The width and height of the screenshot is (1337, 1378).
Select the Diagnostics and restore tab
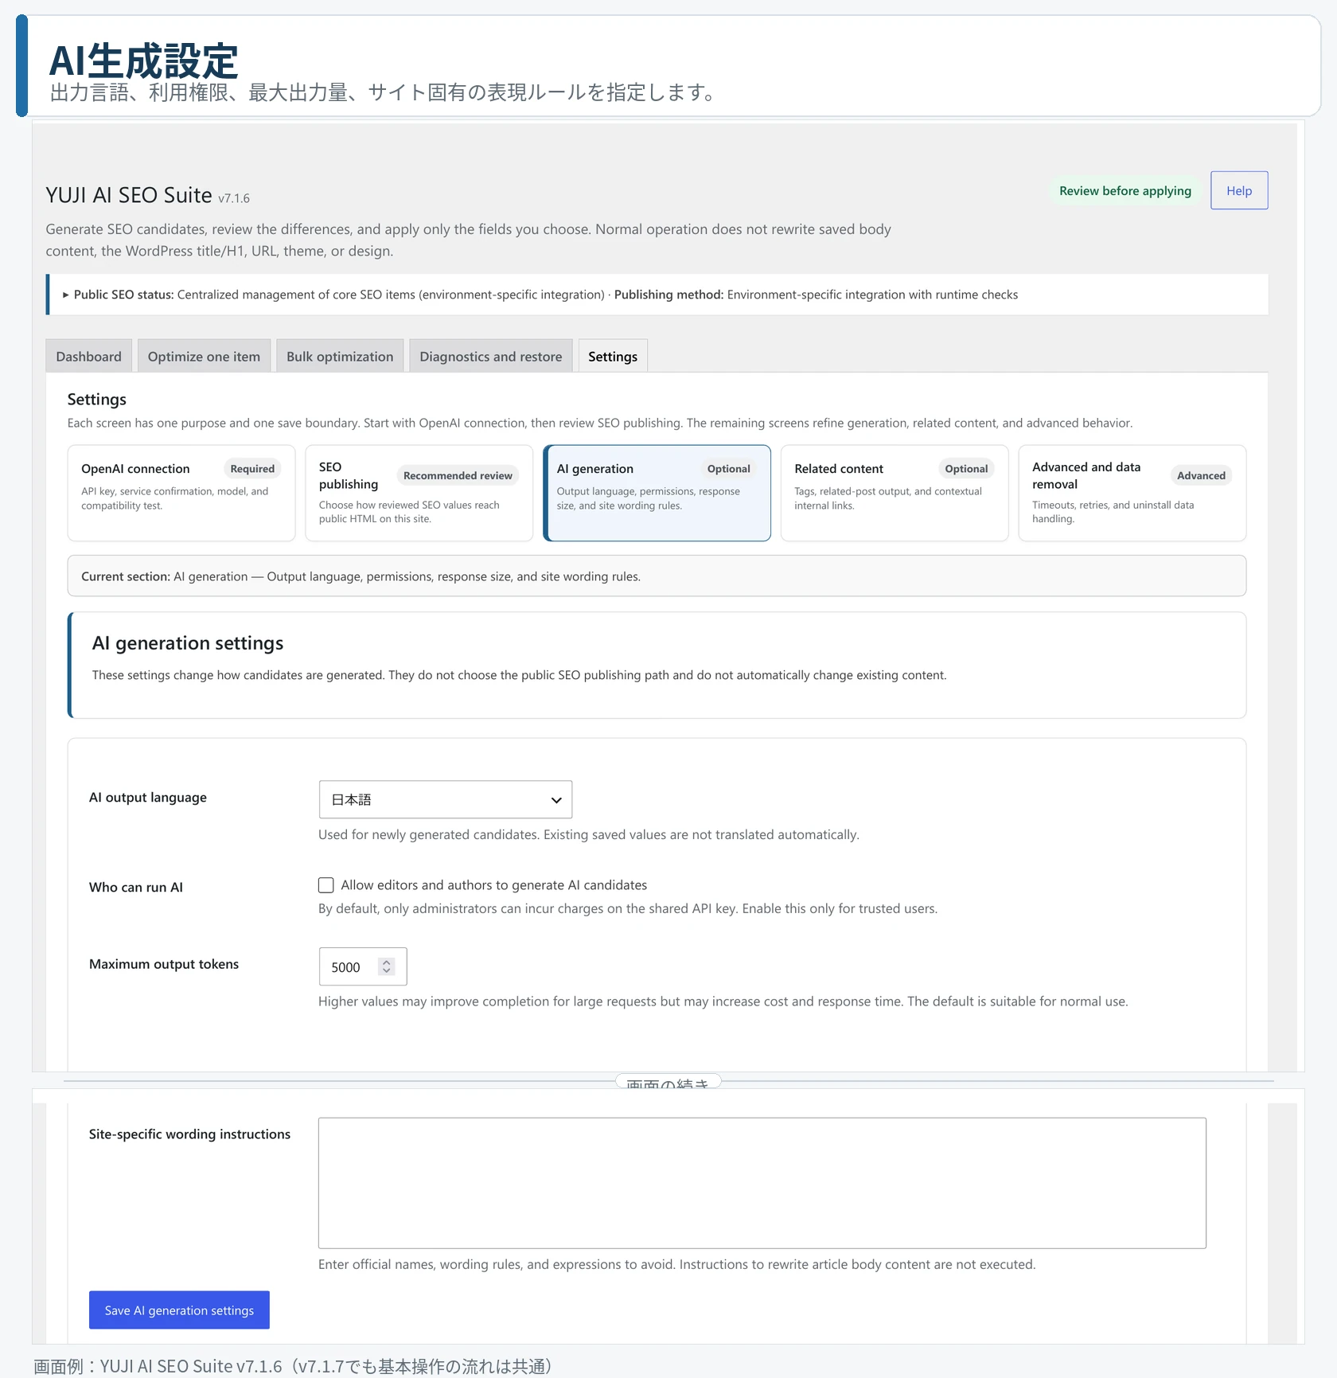click(490, 356)
